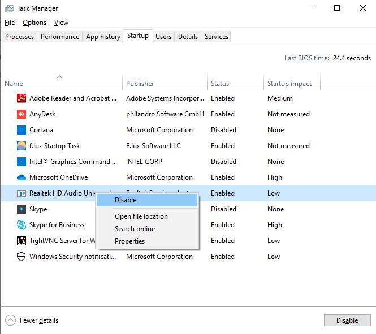Click the Fewer details link text
Viewport: 376px width, 334px height.
tap(39, 320)
